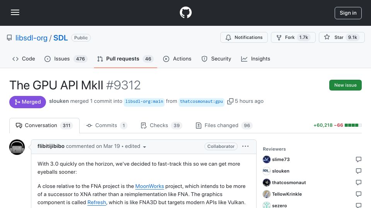
Task: Go to GitHub homepage via Octocat logo
Action: click(185, 12)
